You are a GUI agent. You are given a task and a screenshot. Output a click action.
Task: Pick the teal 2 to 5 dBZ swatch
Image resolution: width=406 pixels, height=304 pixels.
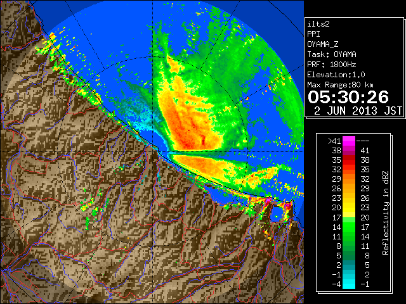click(349, 265)
